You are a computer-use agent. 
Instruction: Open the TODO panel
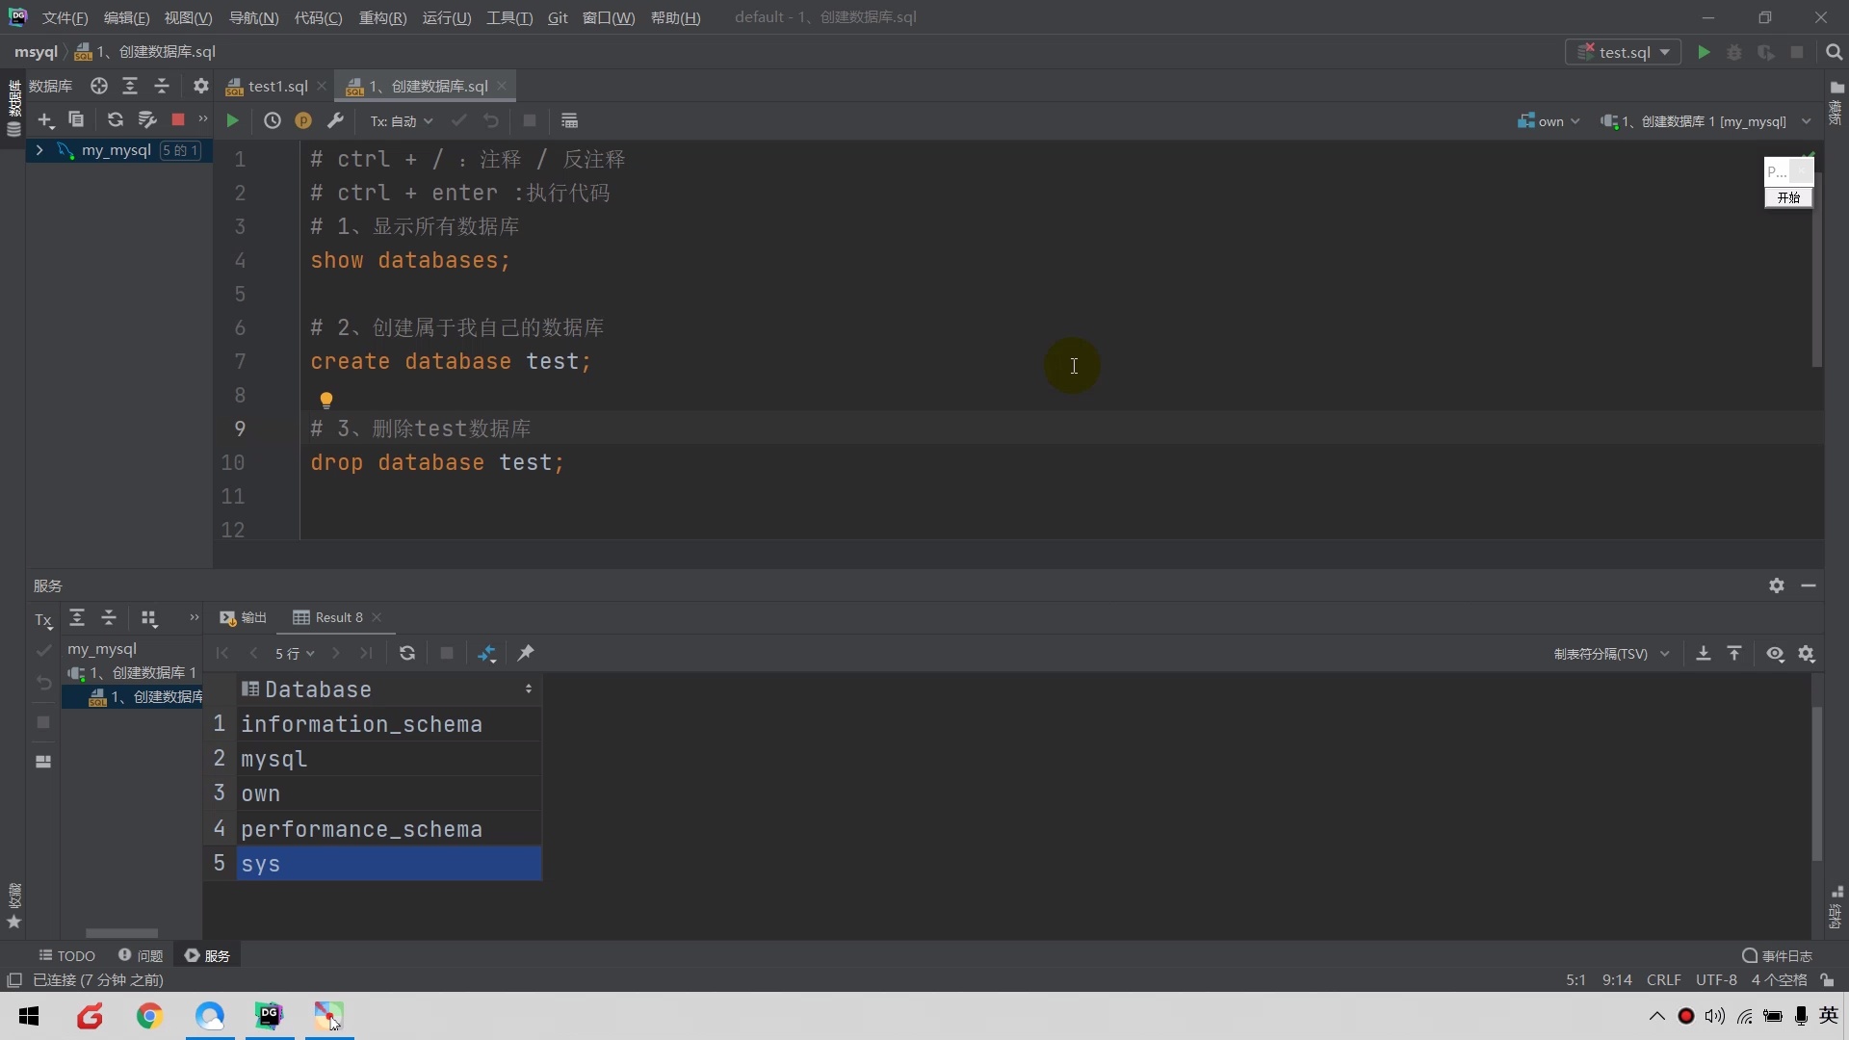coord(67,954)
